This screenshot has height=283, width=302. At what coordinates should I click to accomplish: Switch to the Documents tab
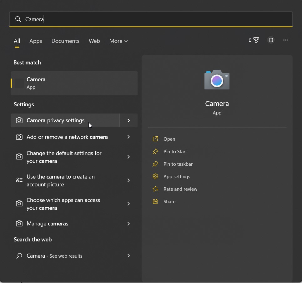(x=65, y=41)
